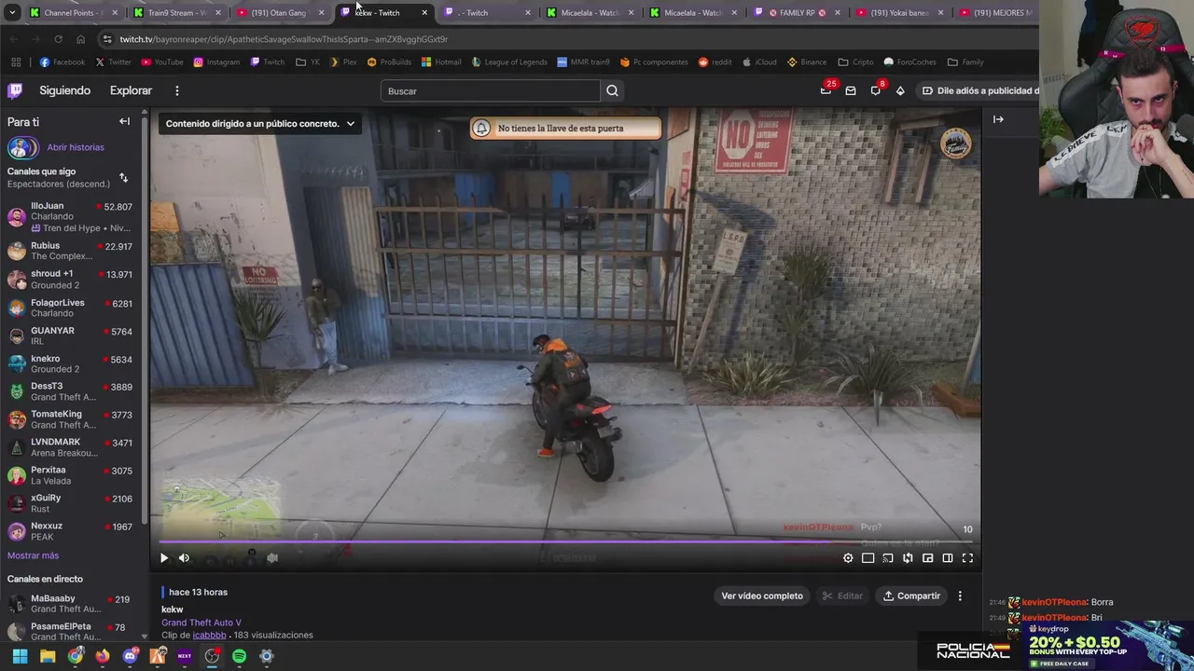
Task: Open Nexxuz channel in sidebar
Action: (x=70, y=531)
